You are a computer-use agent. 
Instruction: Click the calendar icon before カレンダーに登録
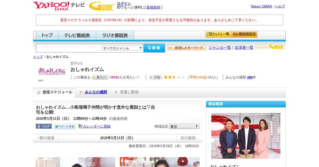(x=81, y=126)
